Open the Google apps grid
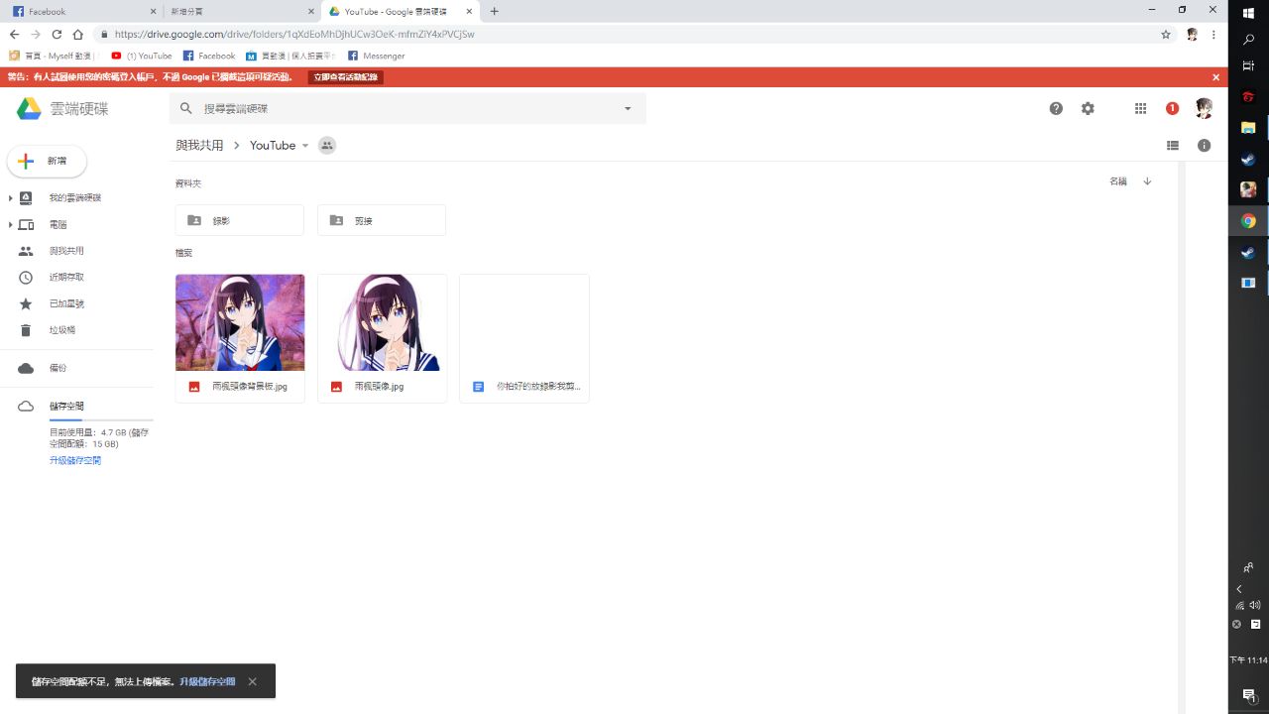The width and height of the screenshot is (1269, 714). [1140, 108]
